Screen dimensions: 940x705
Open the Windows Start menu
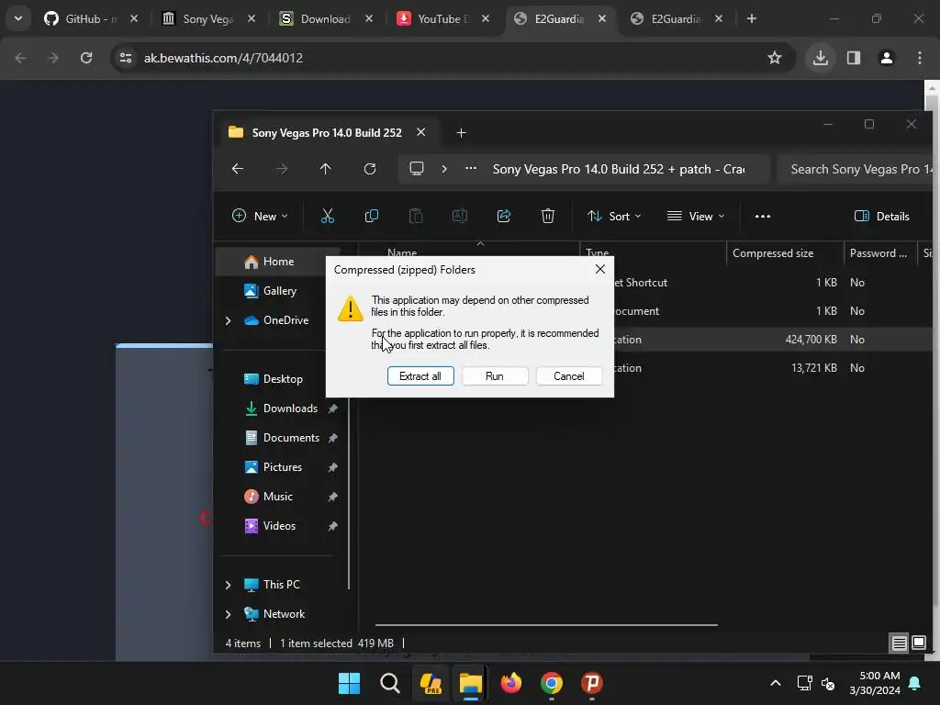click(x=349, y=683)
